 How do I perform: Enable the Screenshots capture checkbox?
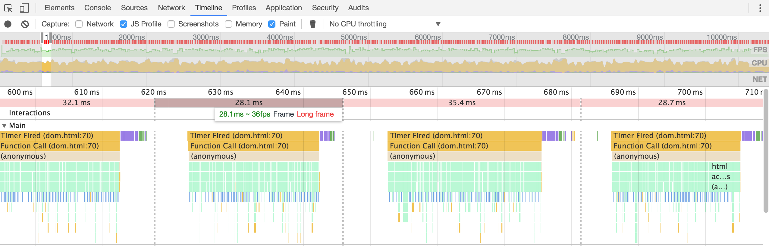coord(171,24)
